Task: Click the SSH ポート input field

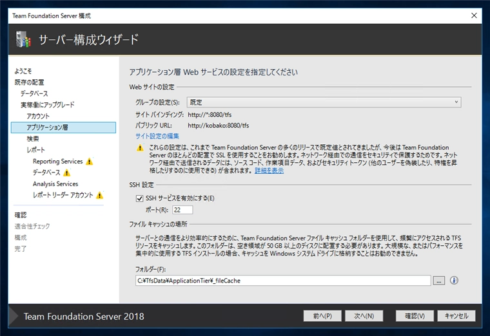Action: (x=182, y=210)
